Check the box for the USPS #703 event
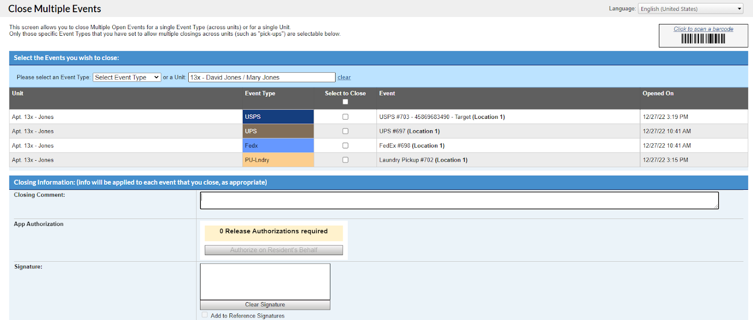Image resolution: width=753 pixels, height=320 pixels. click(x=345, y=117)
